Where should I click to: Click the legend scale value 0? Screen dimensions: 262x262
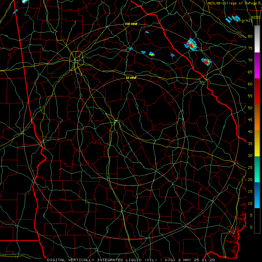(x=251, y=227)
